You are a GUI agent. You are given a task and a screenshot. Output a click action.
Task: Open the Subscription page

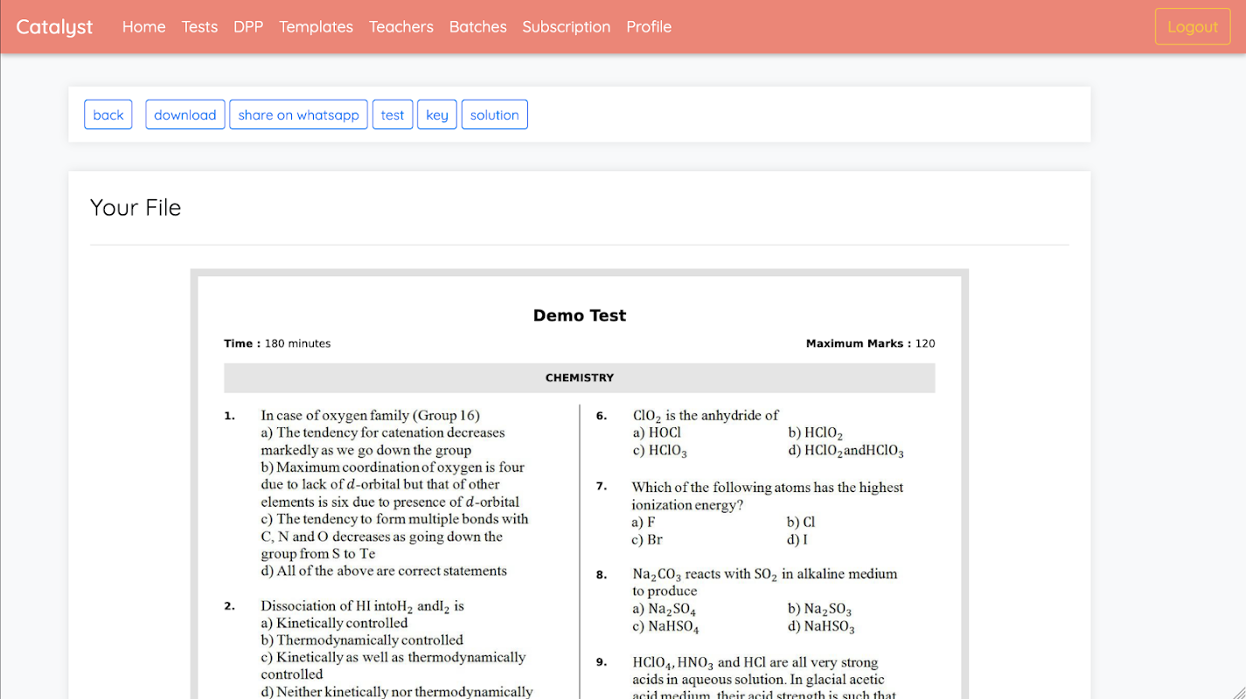[x=566, y=27]
